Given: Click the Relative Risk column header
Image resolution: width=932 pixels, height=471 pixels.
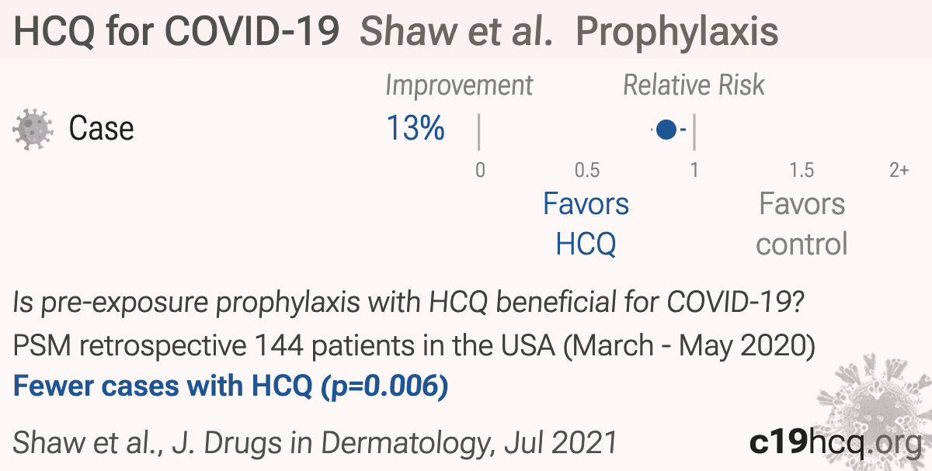Looking at the screenshot, I should 694,85.
